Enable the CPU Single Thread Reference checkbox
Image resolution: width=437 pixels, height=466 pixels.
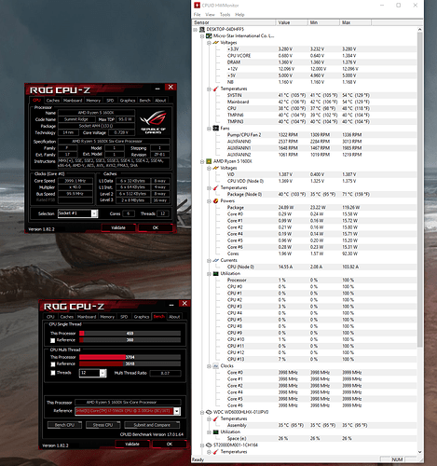53,340
